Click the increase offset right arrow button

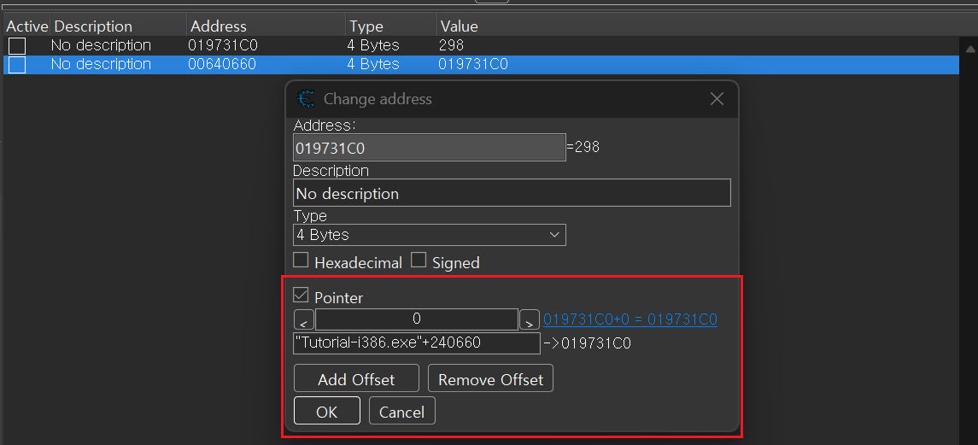pos(529,320)
